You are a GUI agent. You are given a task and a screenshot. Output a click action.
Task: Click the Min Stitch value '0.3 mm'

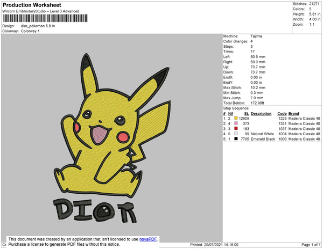[257, 93]
